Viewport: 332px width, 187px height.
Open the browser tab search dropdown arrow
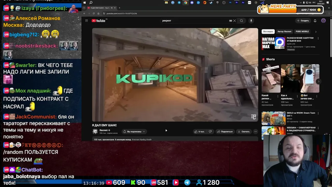tap(84, 8)
